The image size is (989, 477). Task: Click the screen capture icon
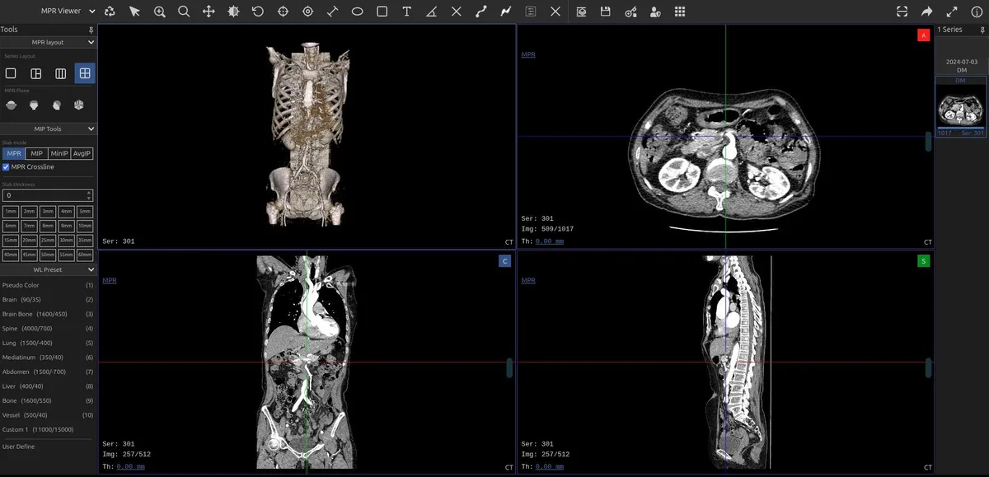coord(581,12)
